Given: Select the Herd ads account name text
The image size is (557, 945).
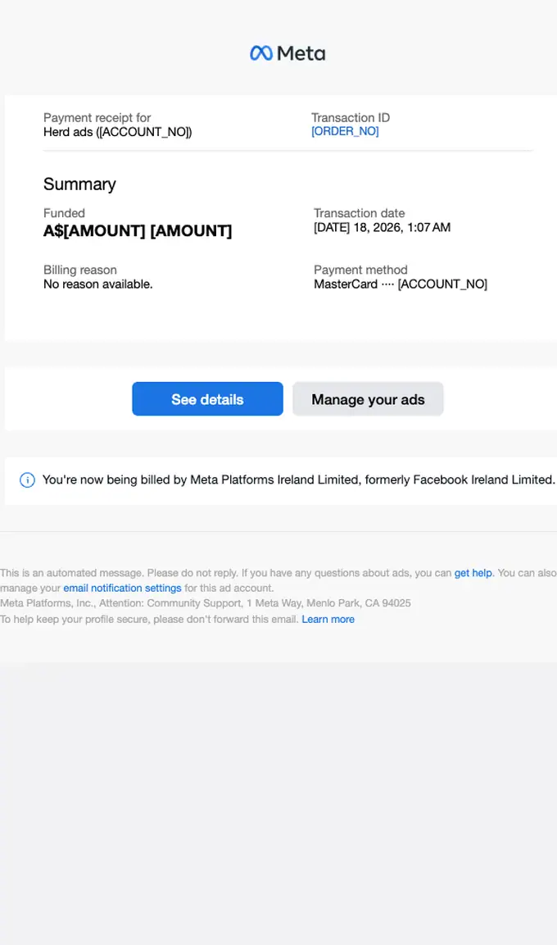Looking at the screenshot, I should [x=117, y=132].
